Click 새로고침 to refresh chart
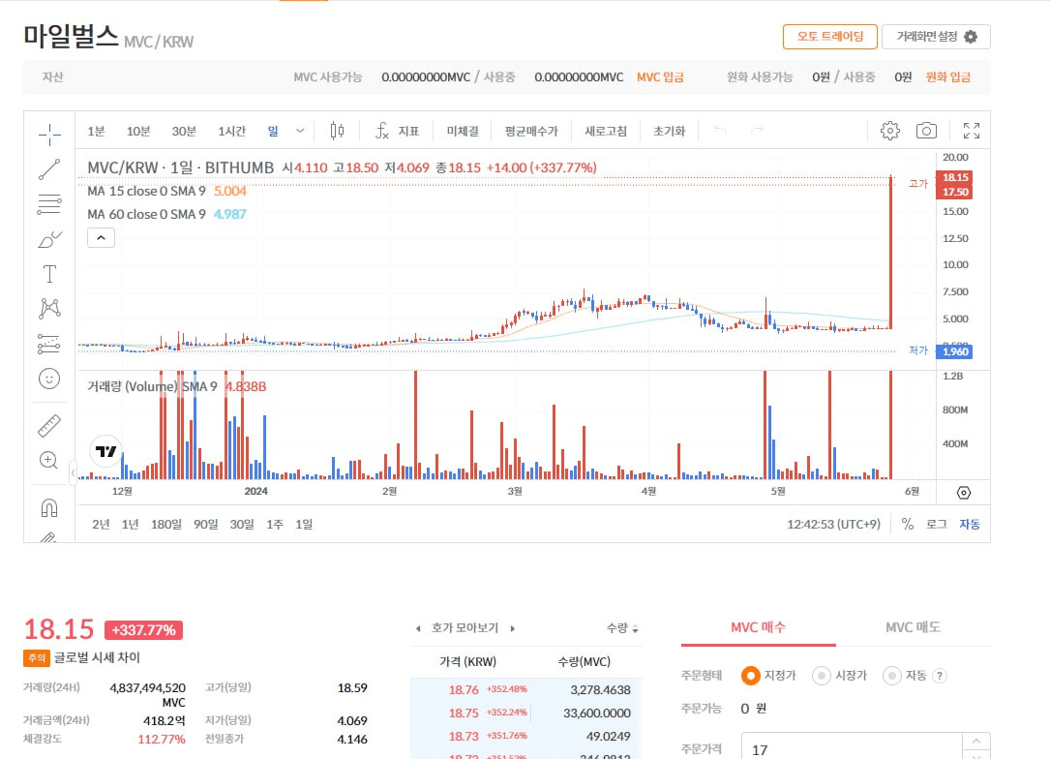Screen dimensions: 1050x759 point(606,131)
